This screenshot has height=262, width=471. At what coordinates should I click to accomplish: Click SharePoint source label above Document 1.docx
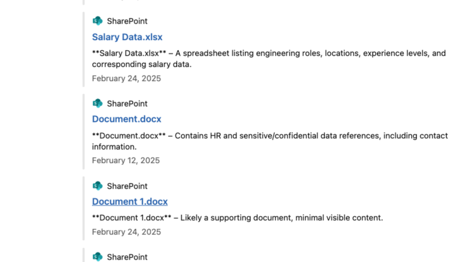127,186
